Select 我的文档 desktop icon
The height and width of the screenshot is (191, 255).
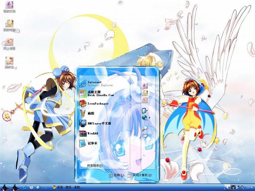coord(9,7)
